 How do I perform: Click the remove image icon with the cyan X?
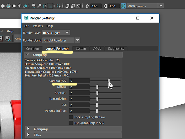[x=8, y=39]
